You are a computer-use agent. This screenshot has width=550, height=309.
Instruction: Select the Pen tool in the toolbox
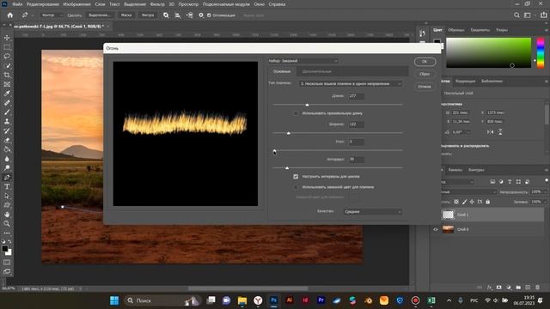(x=7, y=178)
